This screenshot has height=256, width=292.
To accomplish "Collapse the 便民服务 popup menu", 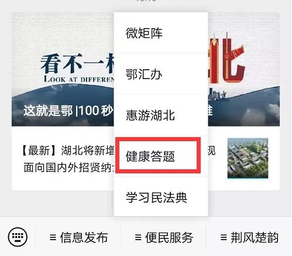I will point(163,237).
